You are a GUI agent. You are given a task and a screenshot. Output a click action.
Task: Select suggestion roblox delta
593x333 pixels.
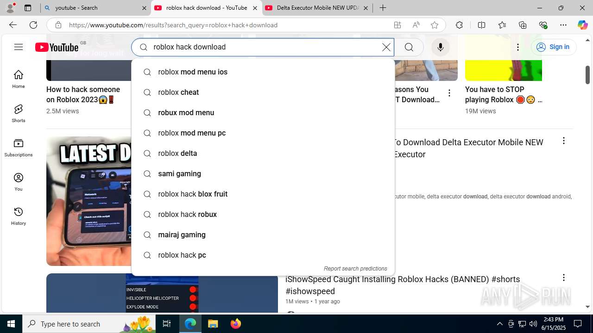point(263,153)
